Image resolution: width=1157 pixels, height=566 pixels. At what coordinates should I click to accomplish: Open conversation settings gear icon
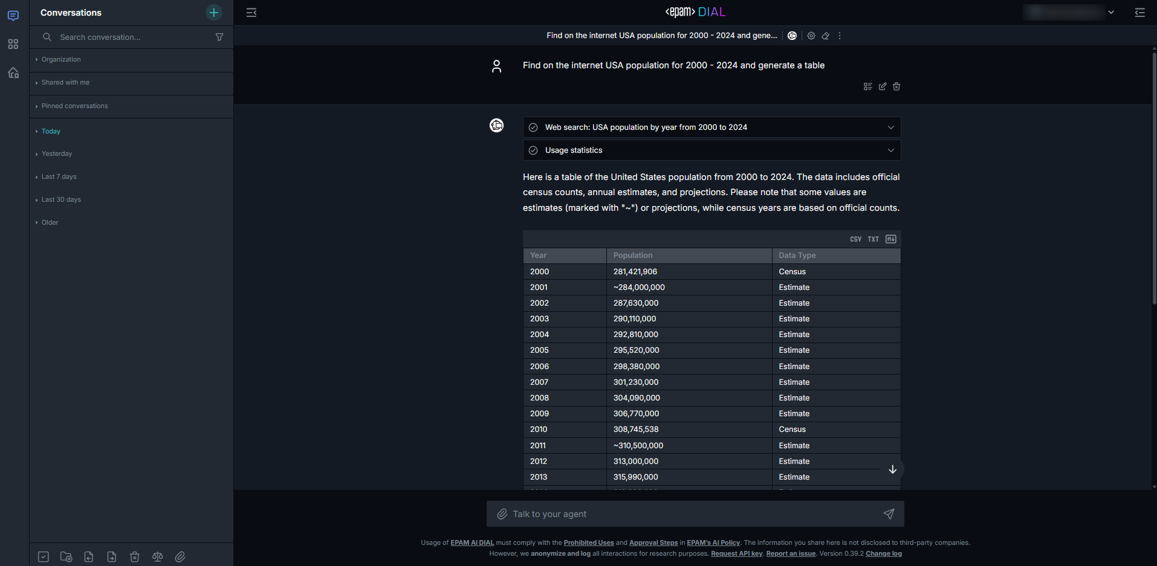[811, 36]
